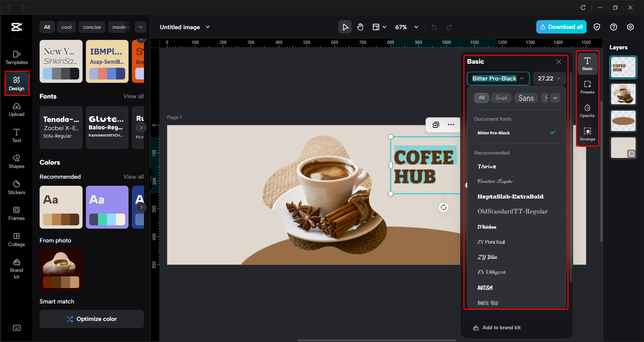The height and width of the screenshot is (342, 644).
Task: Click the rotate handle below the text
Action: 443,208
